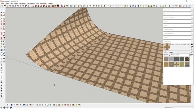Activate the Follow Me tool
The width and height of the screenshot is (194, 109).
tap(4, 35)
